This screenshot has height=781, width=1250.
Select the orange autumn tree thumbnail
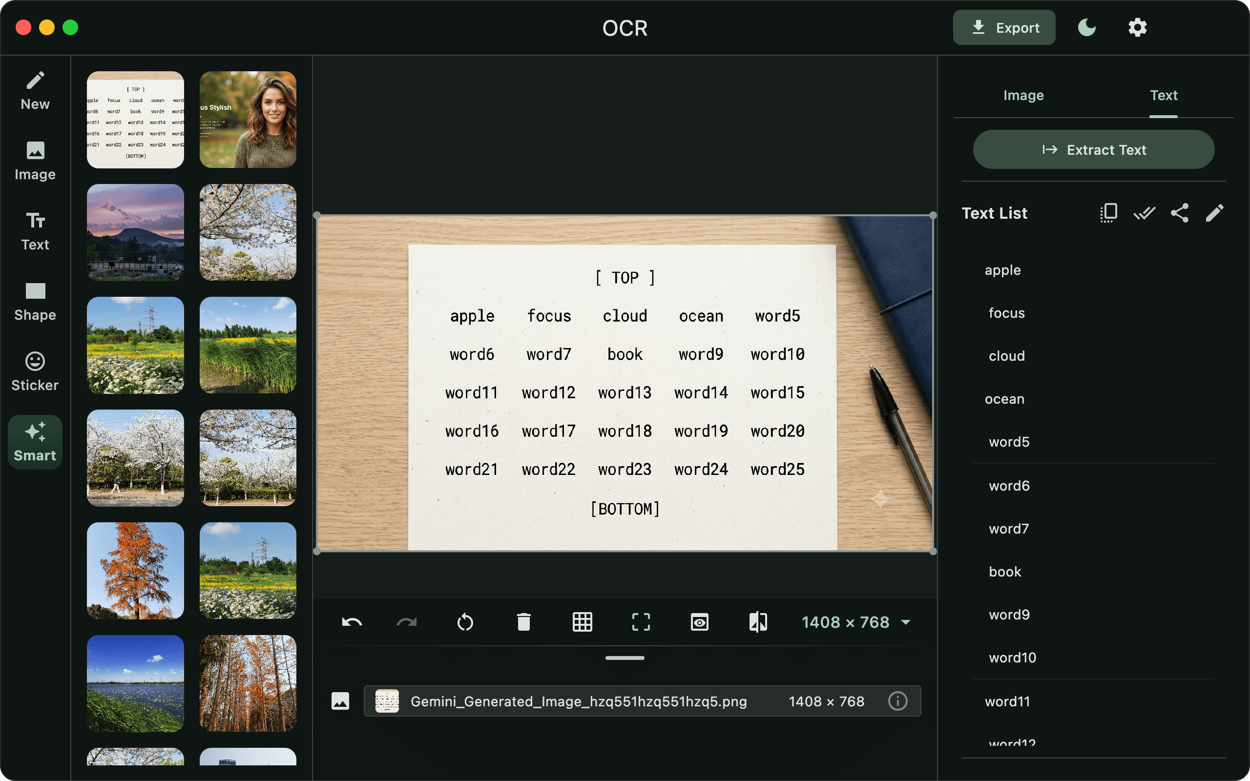coord(135,571)
